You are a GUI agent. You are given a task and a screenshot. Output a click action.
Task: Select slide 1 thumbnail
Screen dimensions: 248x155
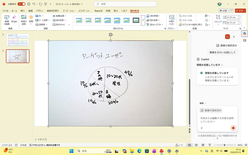[18, 40]
